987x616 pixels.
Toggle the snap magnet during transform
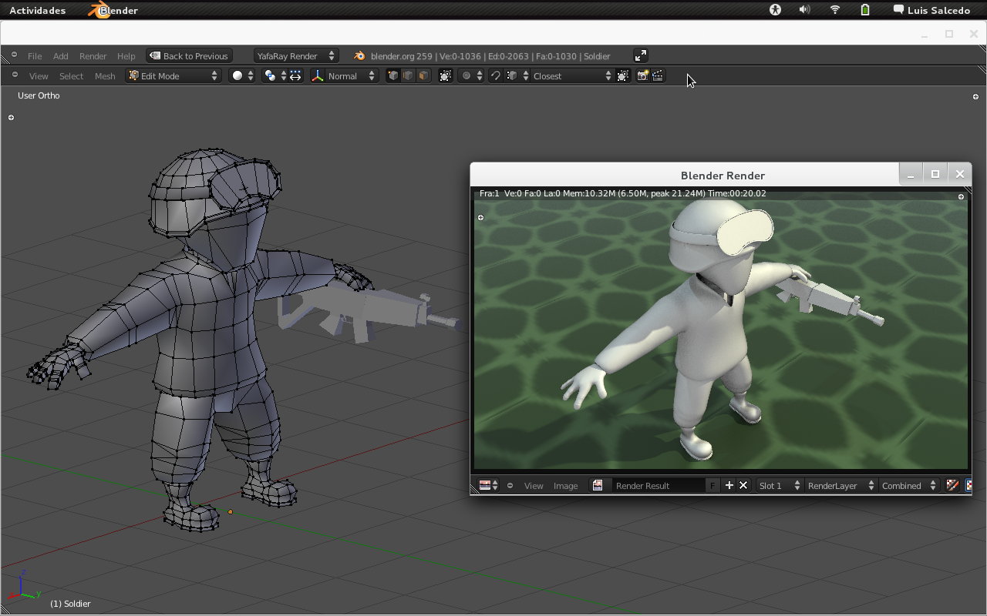pyautogui.click(x=496, y=75)
